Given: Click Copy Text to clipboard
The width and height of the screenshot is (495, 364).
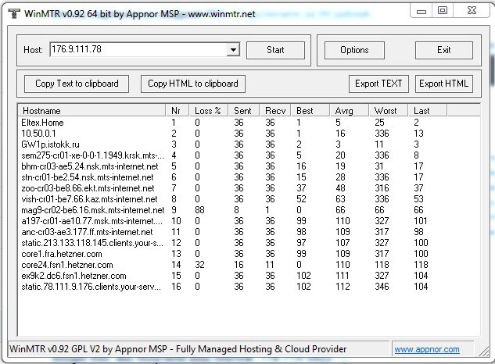Looking at the screenshot, I should tap(77, 84).
